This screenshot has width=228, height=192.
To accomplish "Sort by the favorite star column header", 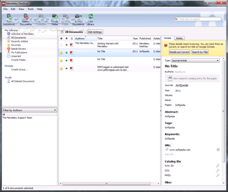I will pyautogui.click(x=61, y=38).
